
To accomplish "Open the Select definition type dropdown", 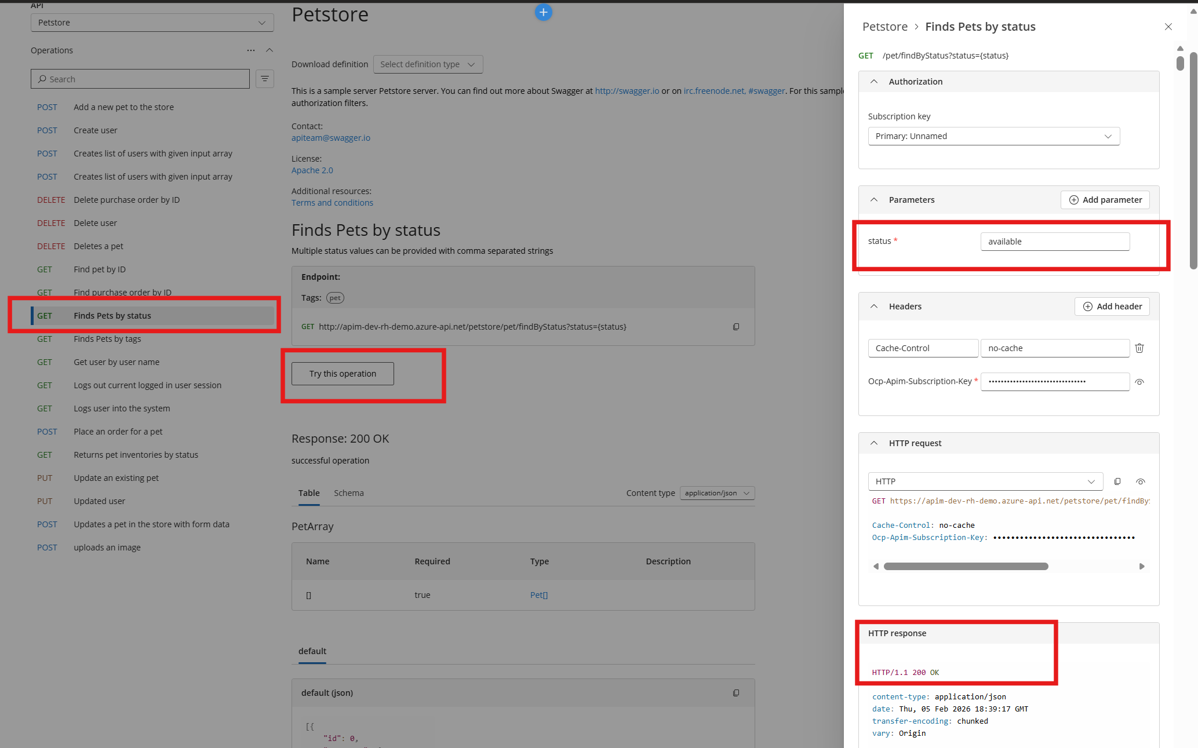I will click(428, 64).
